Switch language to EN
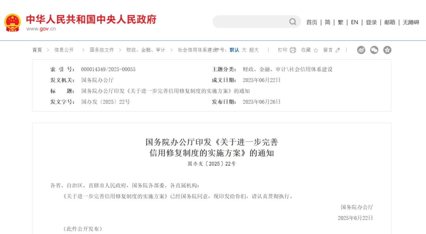Screen dimensions: 426x234 pyautogui.click(x=354, y=22)
